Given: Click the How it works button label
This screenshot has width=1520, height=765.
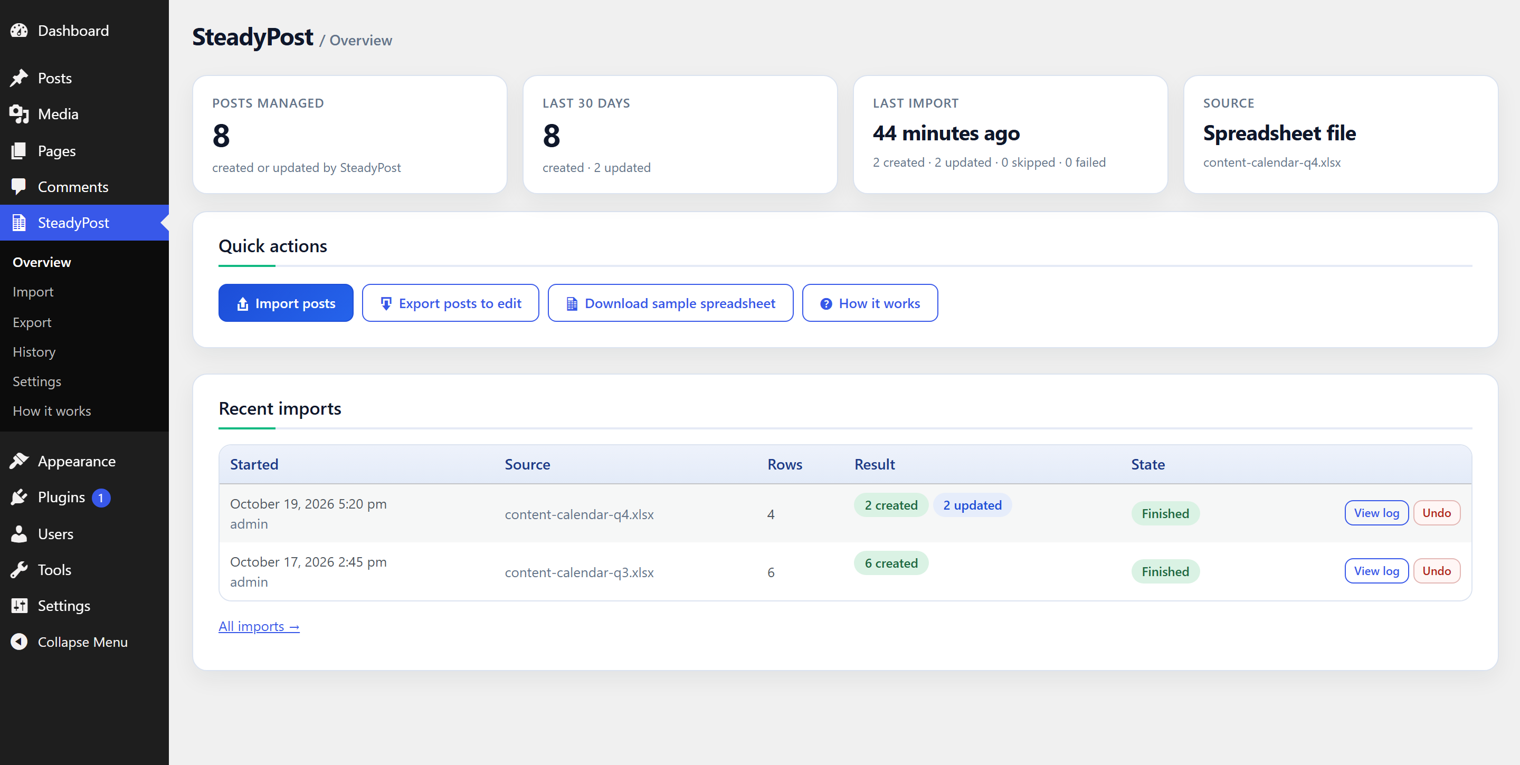Looking at the screenshot, I should click(x=879, y=304).
